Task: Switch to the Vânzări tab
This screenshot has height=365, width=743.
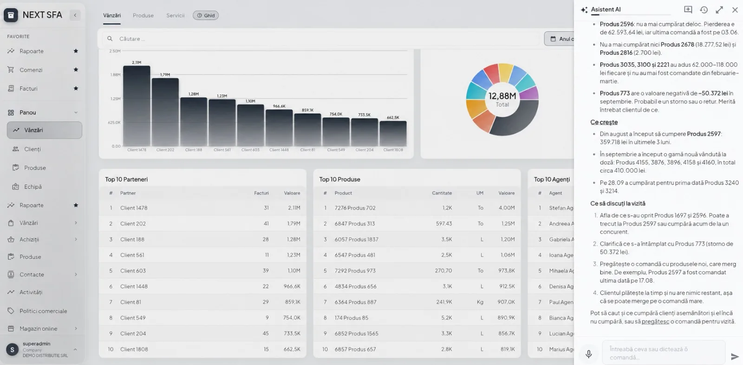Action: 112,15
